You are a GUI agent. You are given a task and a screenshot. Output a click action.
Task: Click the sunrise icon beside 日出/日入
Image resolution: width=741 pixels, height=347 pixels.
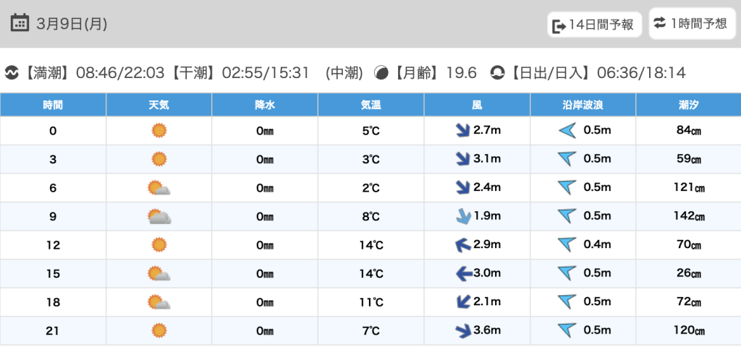(497, 73)
